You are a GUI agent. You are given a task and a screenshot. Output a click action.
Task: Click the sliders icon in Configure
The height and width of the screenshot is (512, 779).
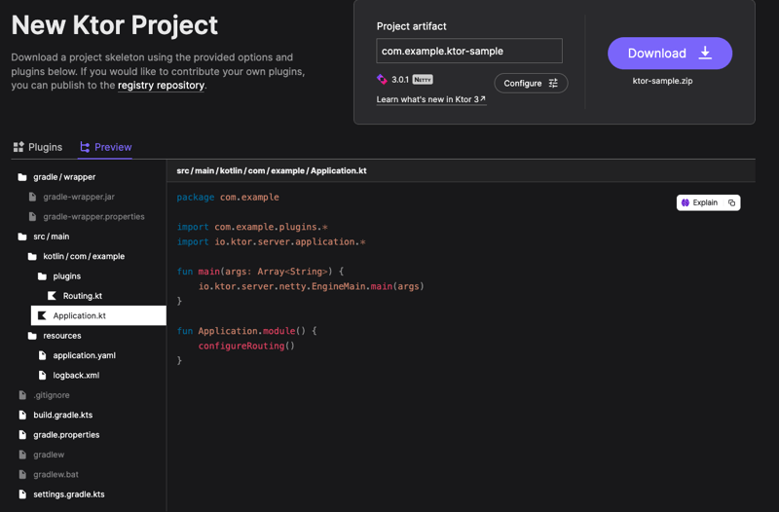point(553,84)
